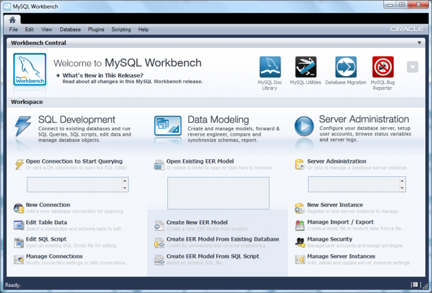Screen dimensions: 432x293
Task: Click the Data Modeling diagram icon
Action: pos(168,126)
